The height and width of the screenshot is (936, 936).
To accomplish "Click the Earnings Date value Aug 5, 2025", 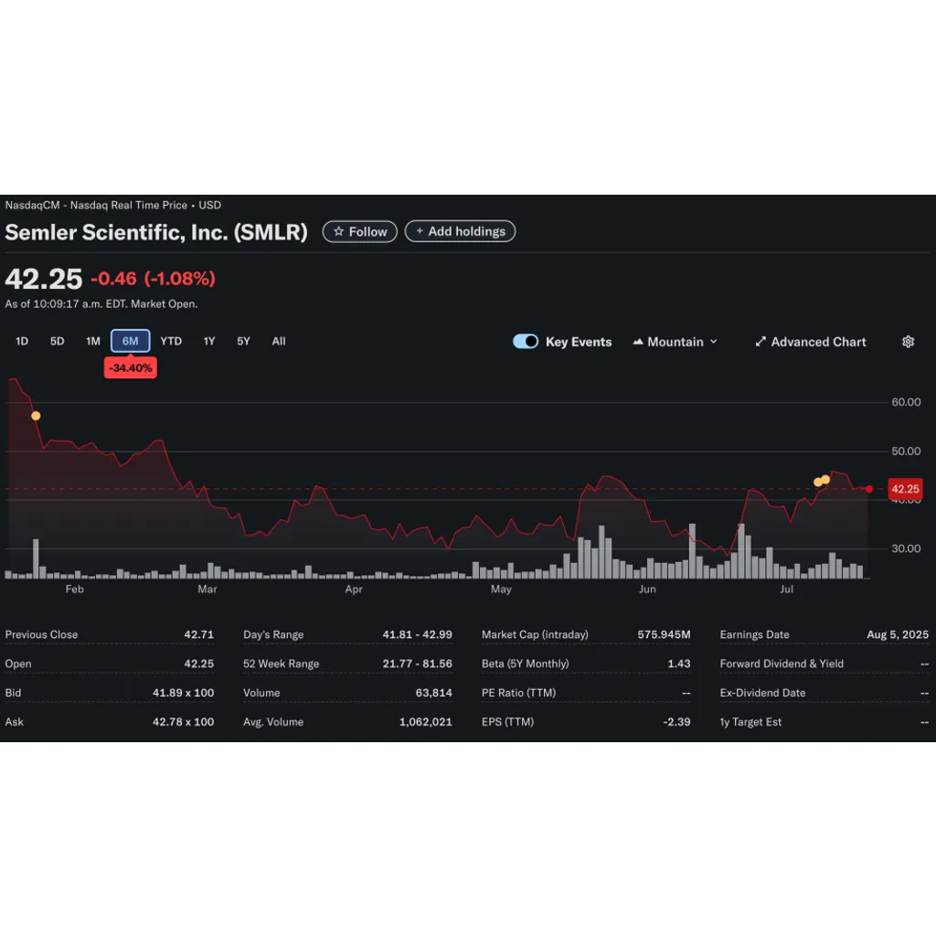I will coord(898,634).
